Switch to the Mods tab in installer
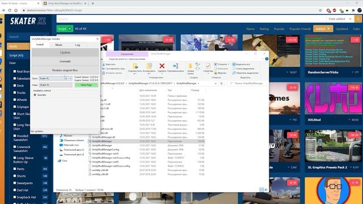 (x=58, y=45)
